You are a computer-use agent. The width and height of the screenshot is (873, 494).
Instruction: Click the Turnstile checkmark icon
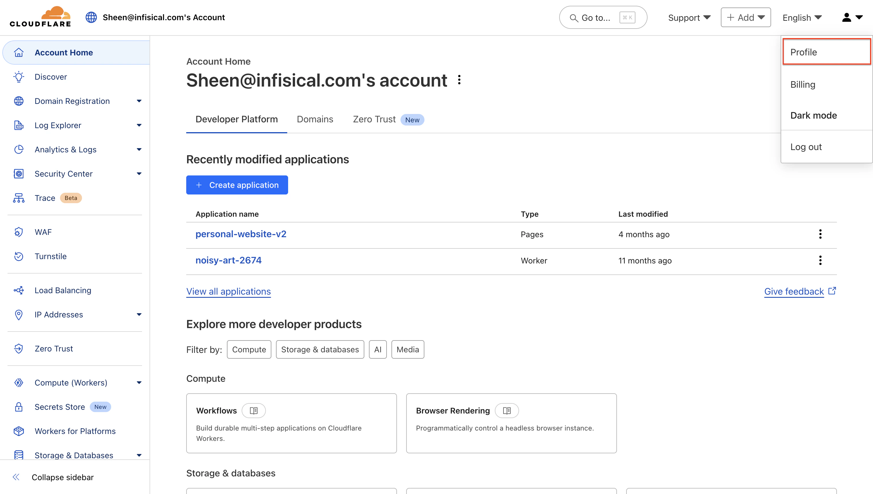19,257
